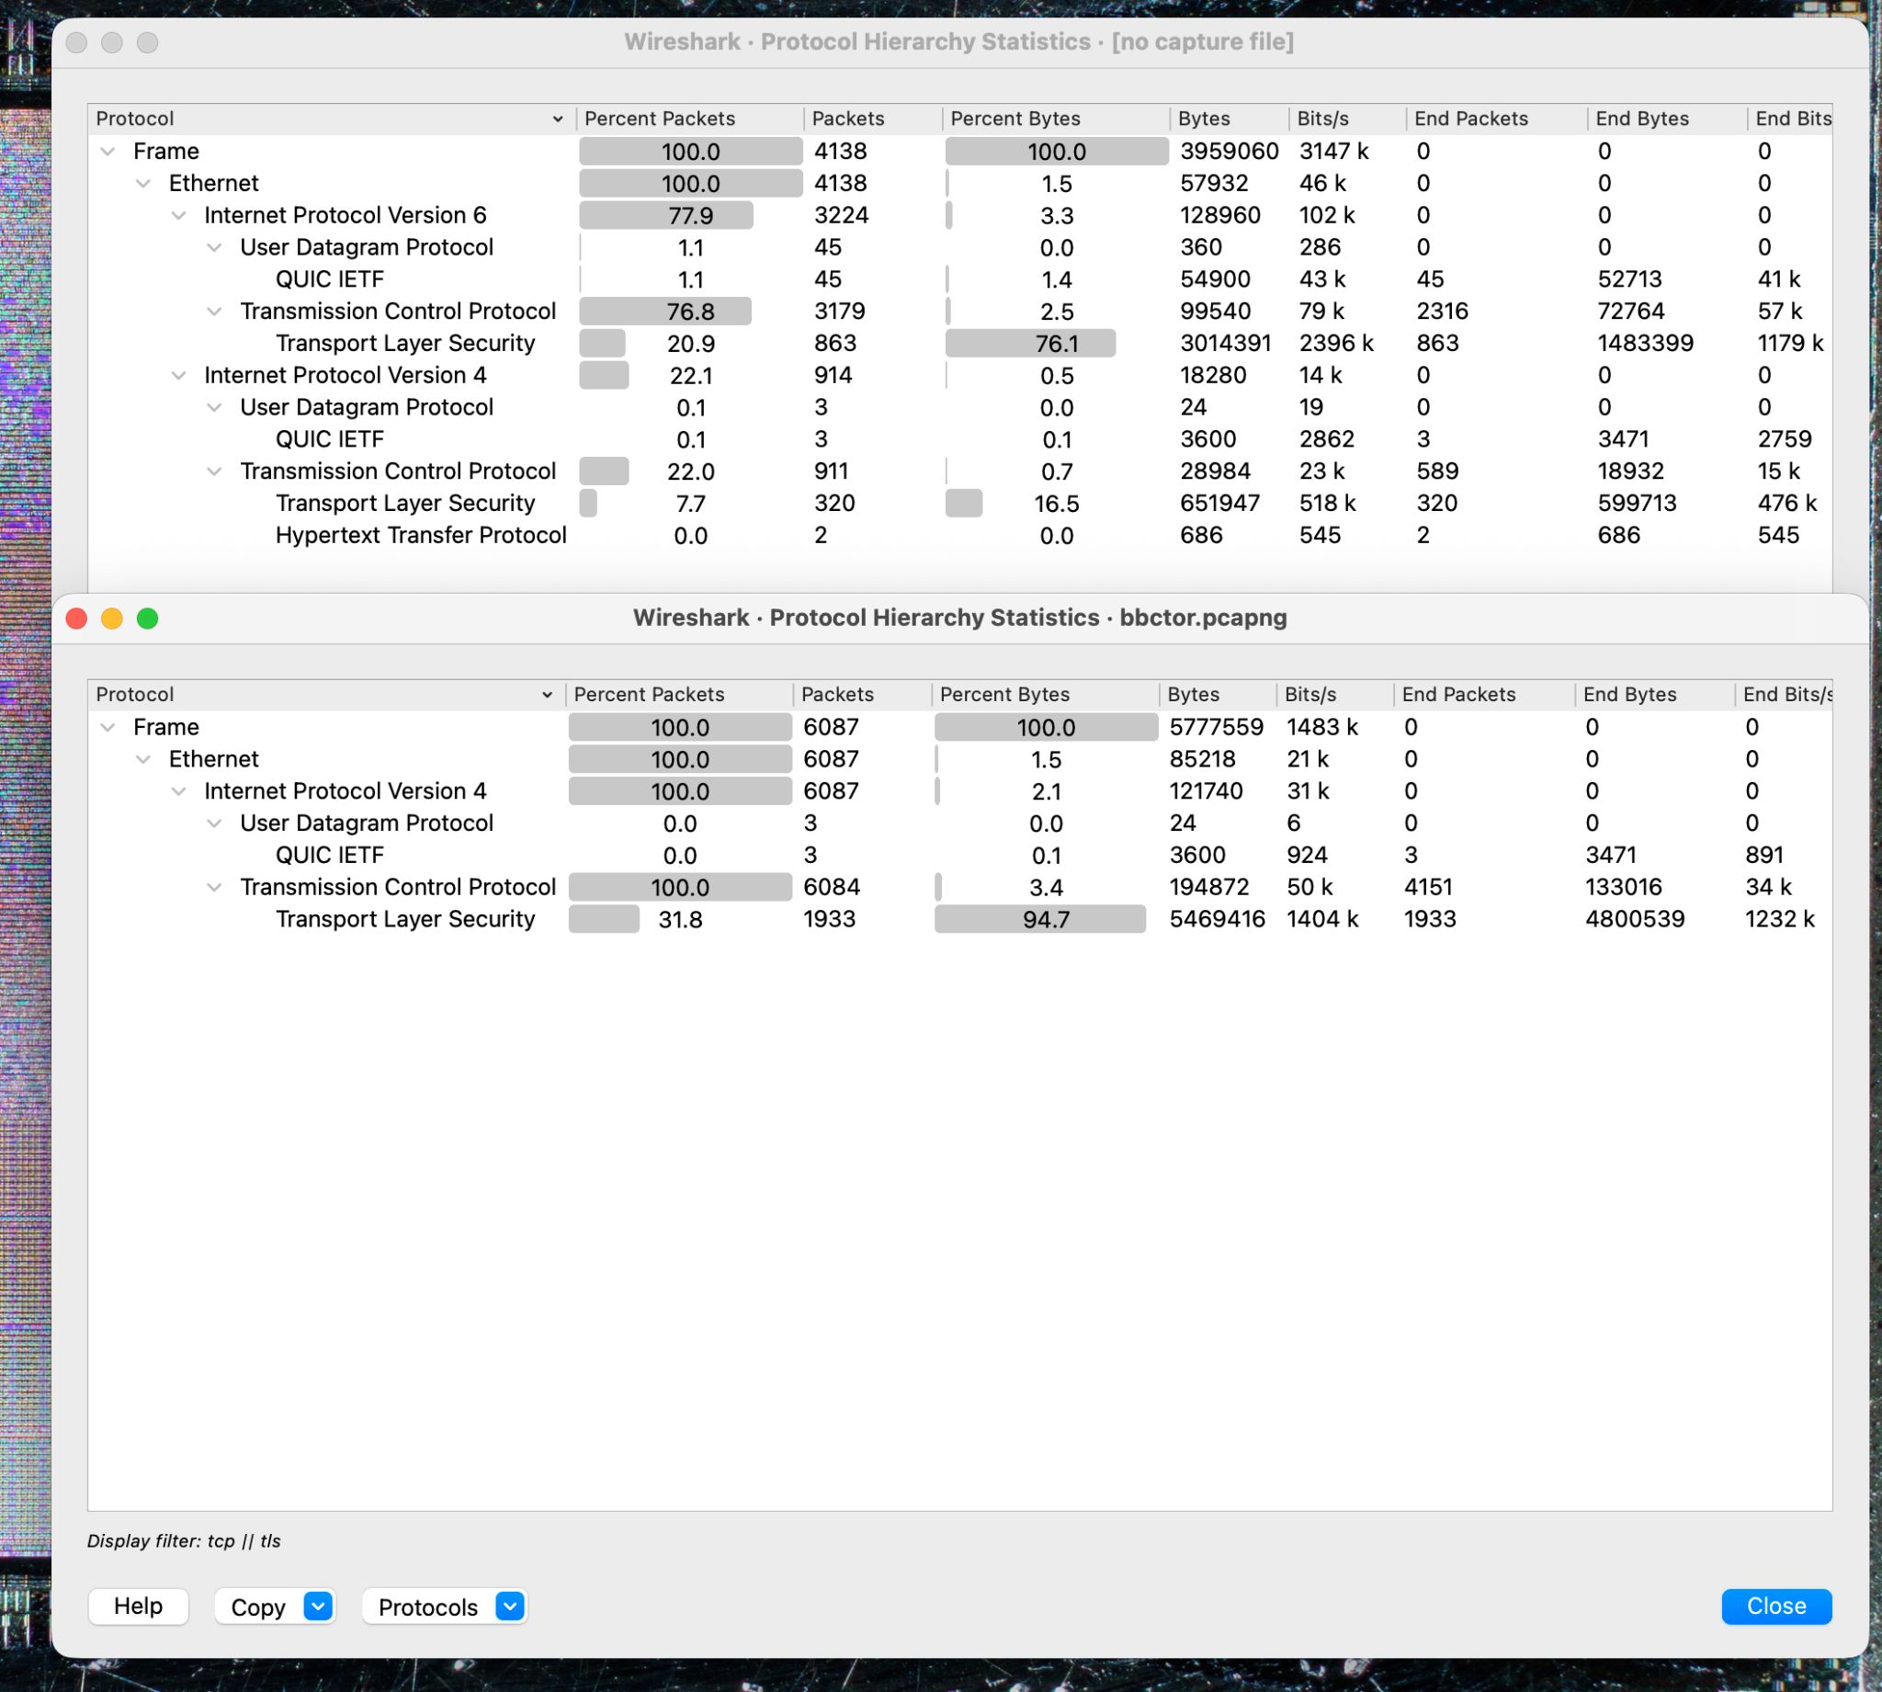
Task: Collapse Ethernet row in no capture file window
Action: point(143,183)
